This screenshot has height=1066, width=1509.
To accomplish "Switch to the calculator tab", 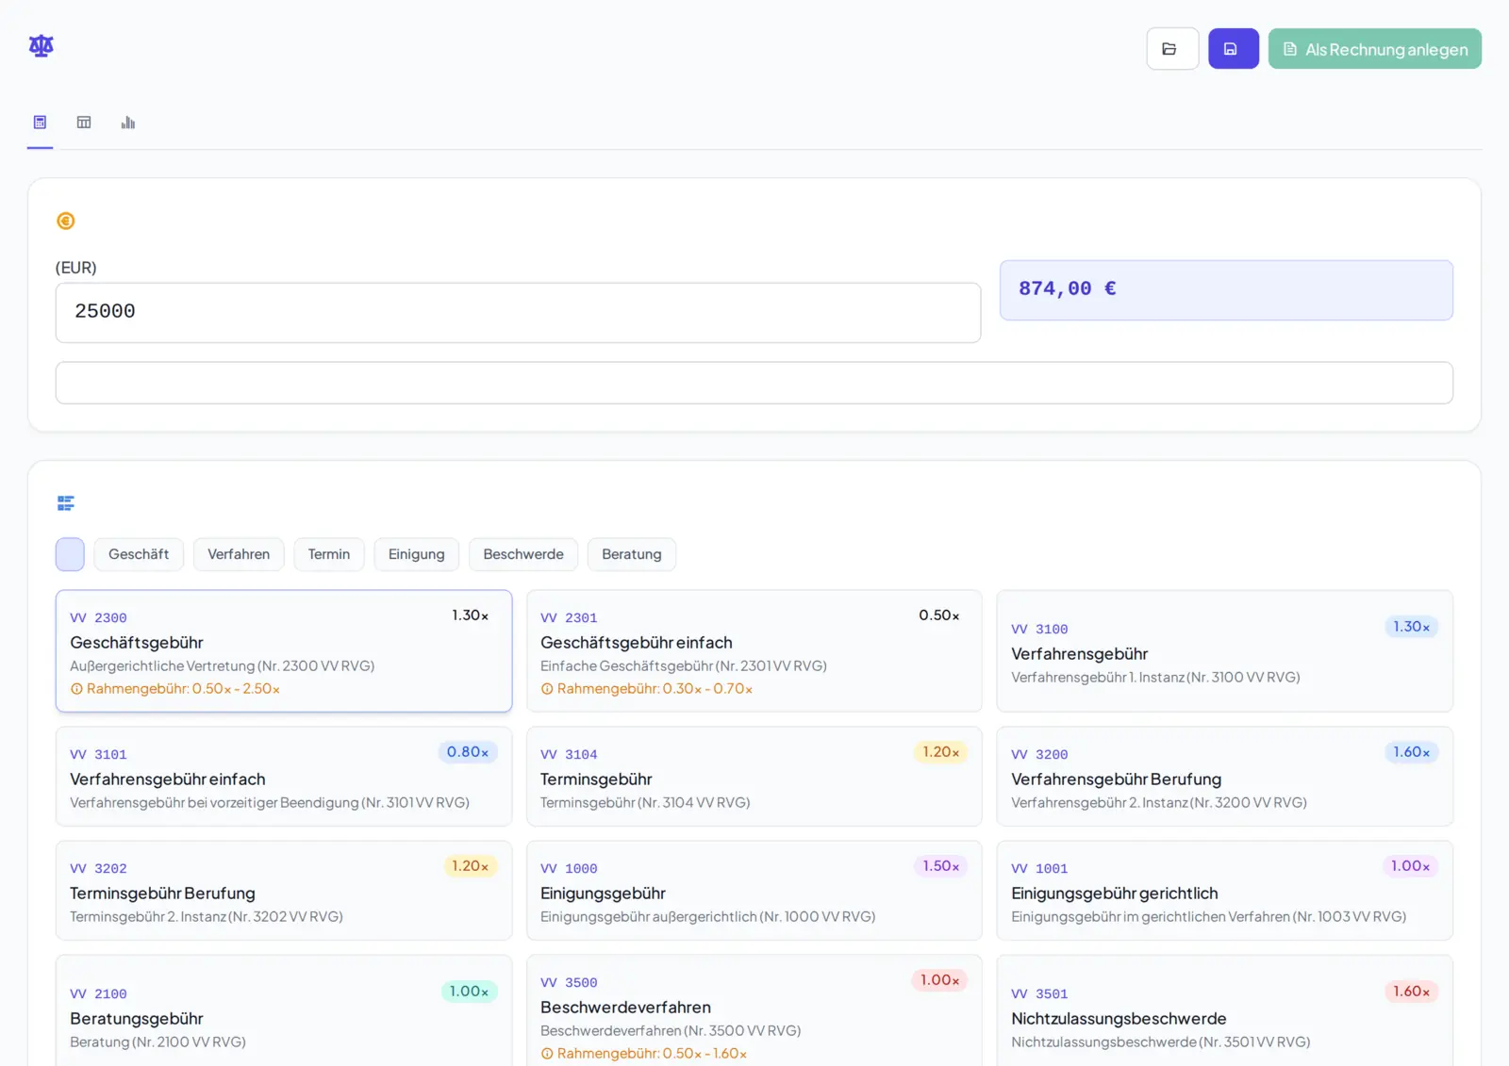I will [x=40, y=123].
